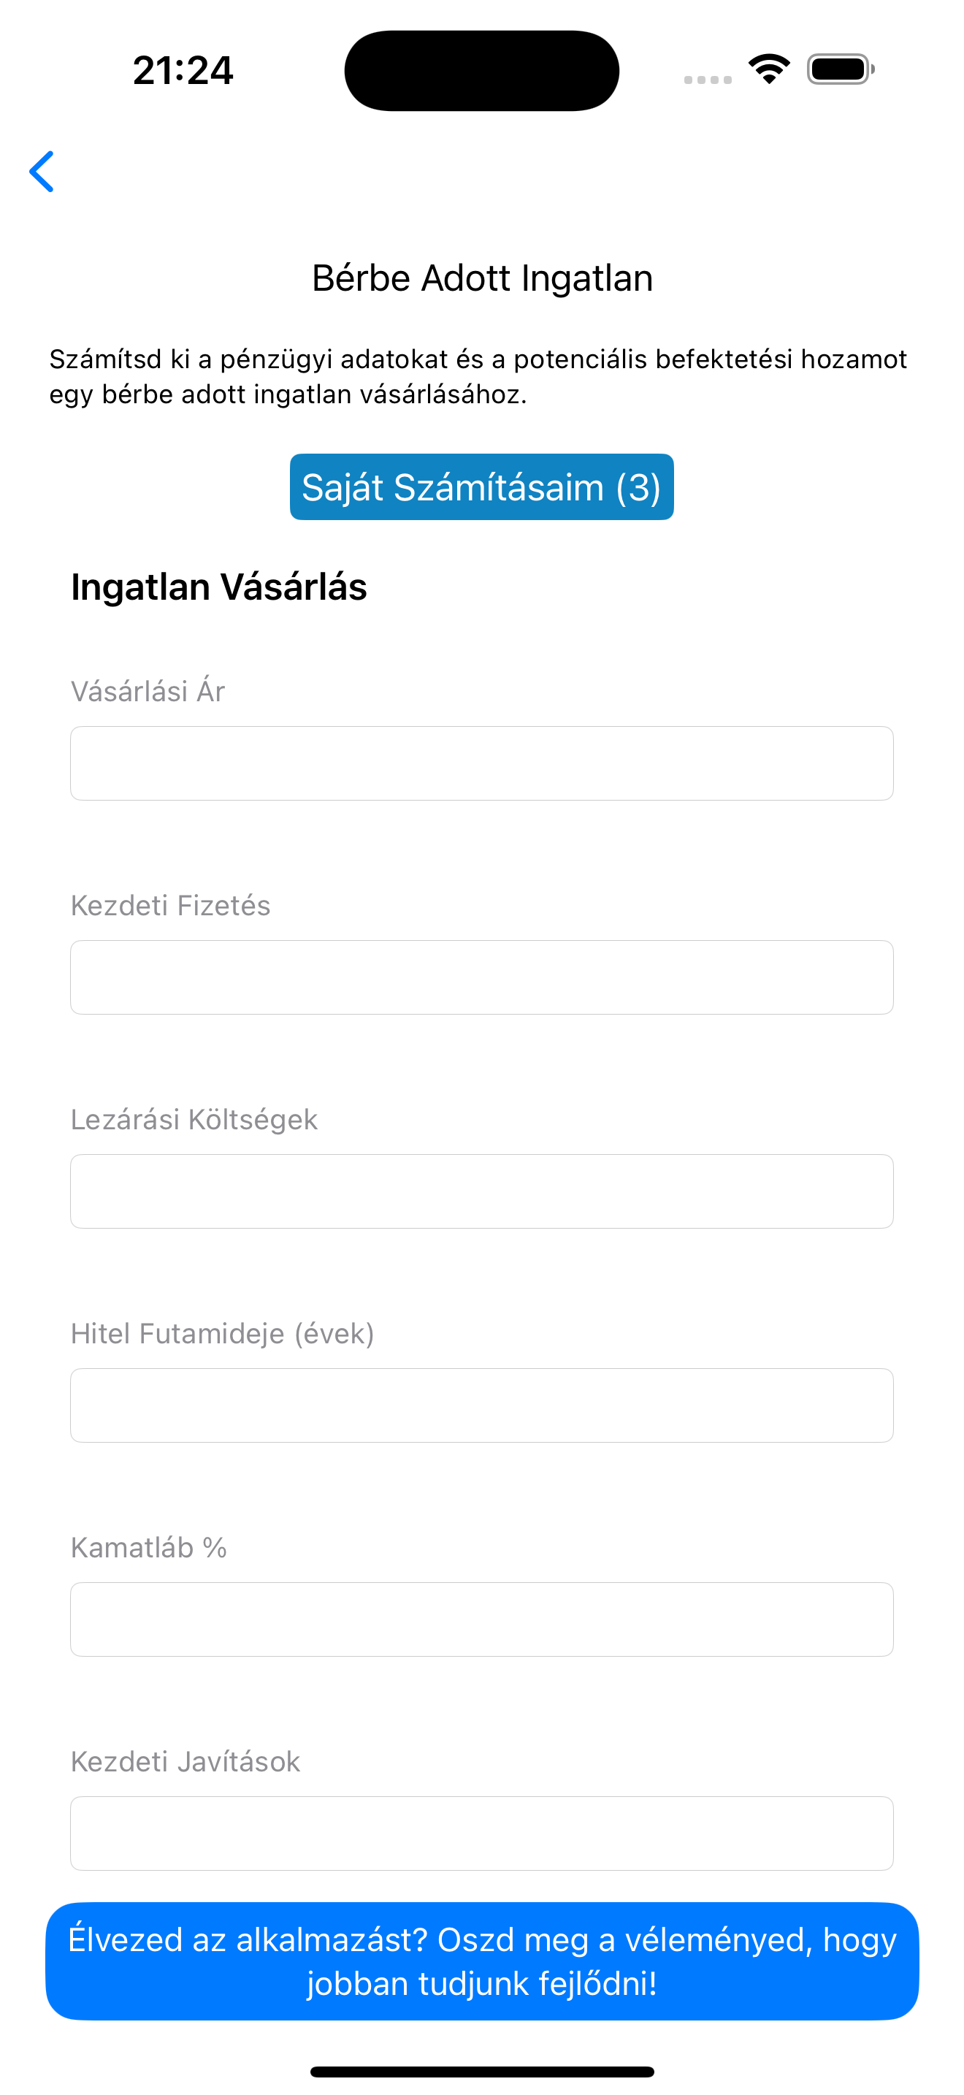
Task: Tap the Vásárlási Ár label
Action: 148,691
